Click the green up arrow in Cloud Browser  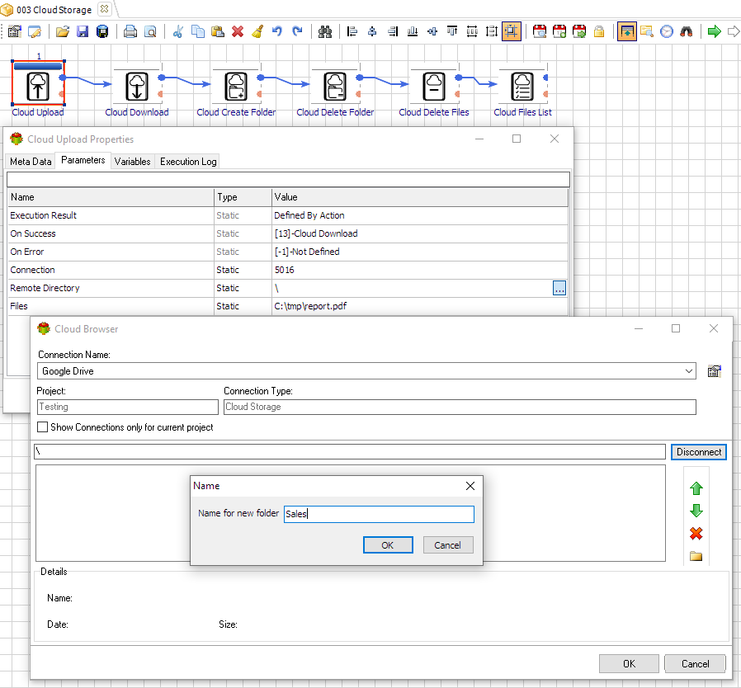[696, 488]
